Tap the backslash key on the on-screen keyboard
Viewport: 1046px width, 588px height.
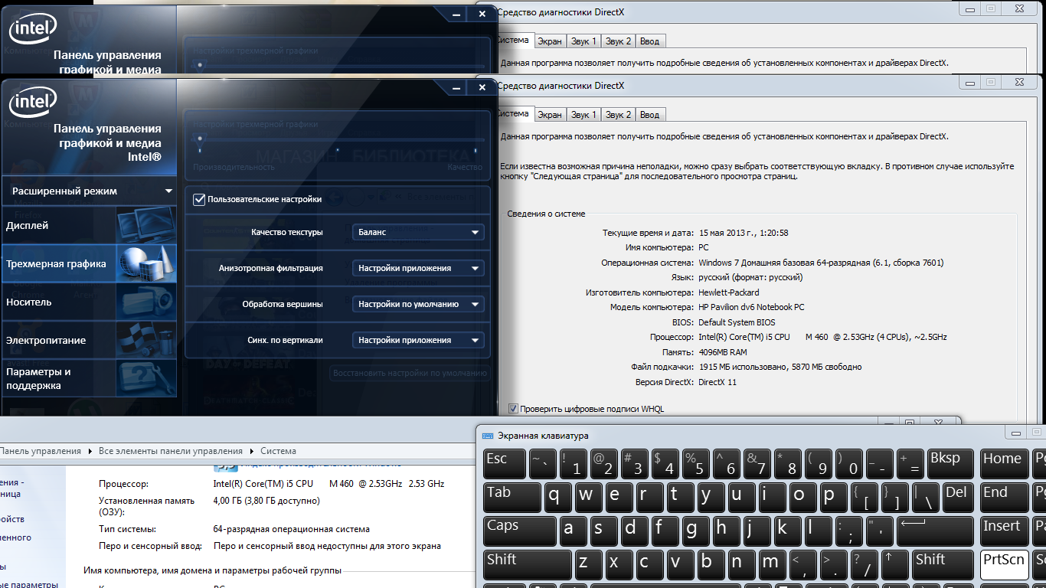tap(926, 497)
